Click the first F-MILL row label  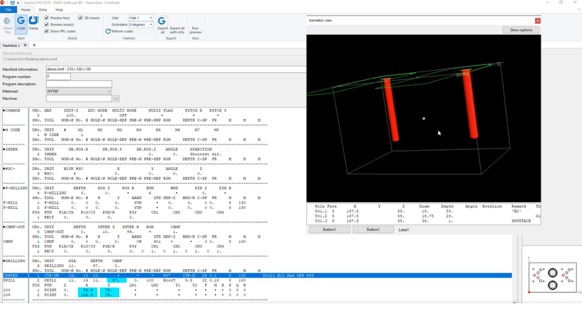[10, 203]
